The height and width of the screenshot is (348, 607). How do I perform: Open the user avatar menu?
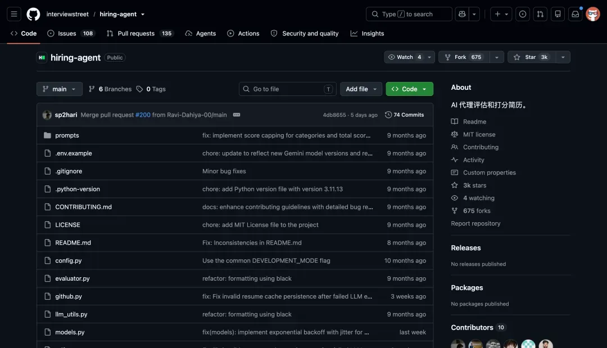tap(593, 14)
